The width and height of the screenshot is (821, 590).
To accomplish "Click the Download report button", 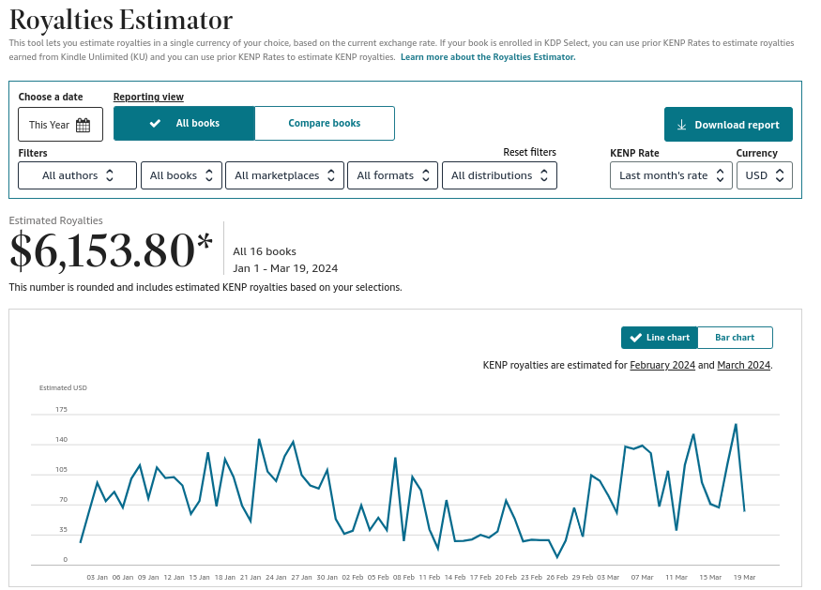I will (728, 124).
